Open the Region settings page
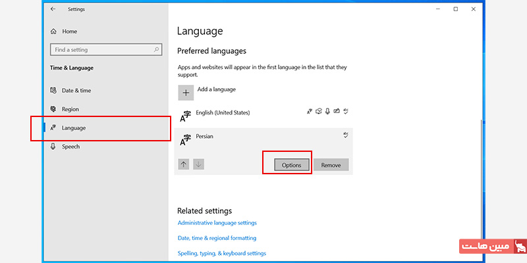 [x=70, y=109]
